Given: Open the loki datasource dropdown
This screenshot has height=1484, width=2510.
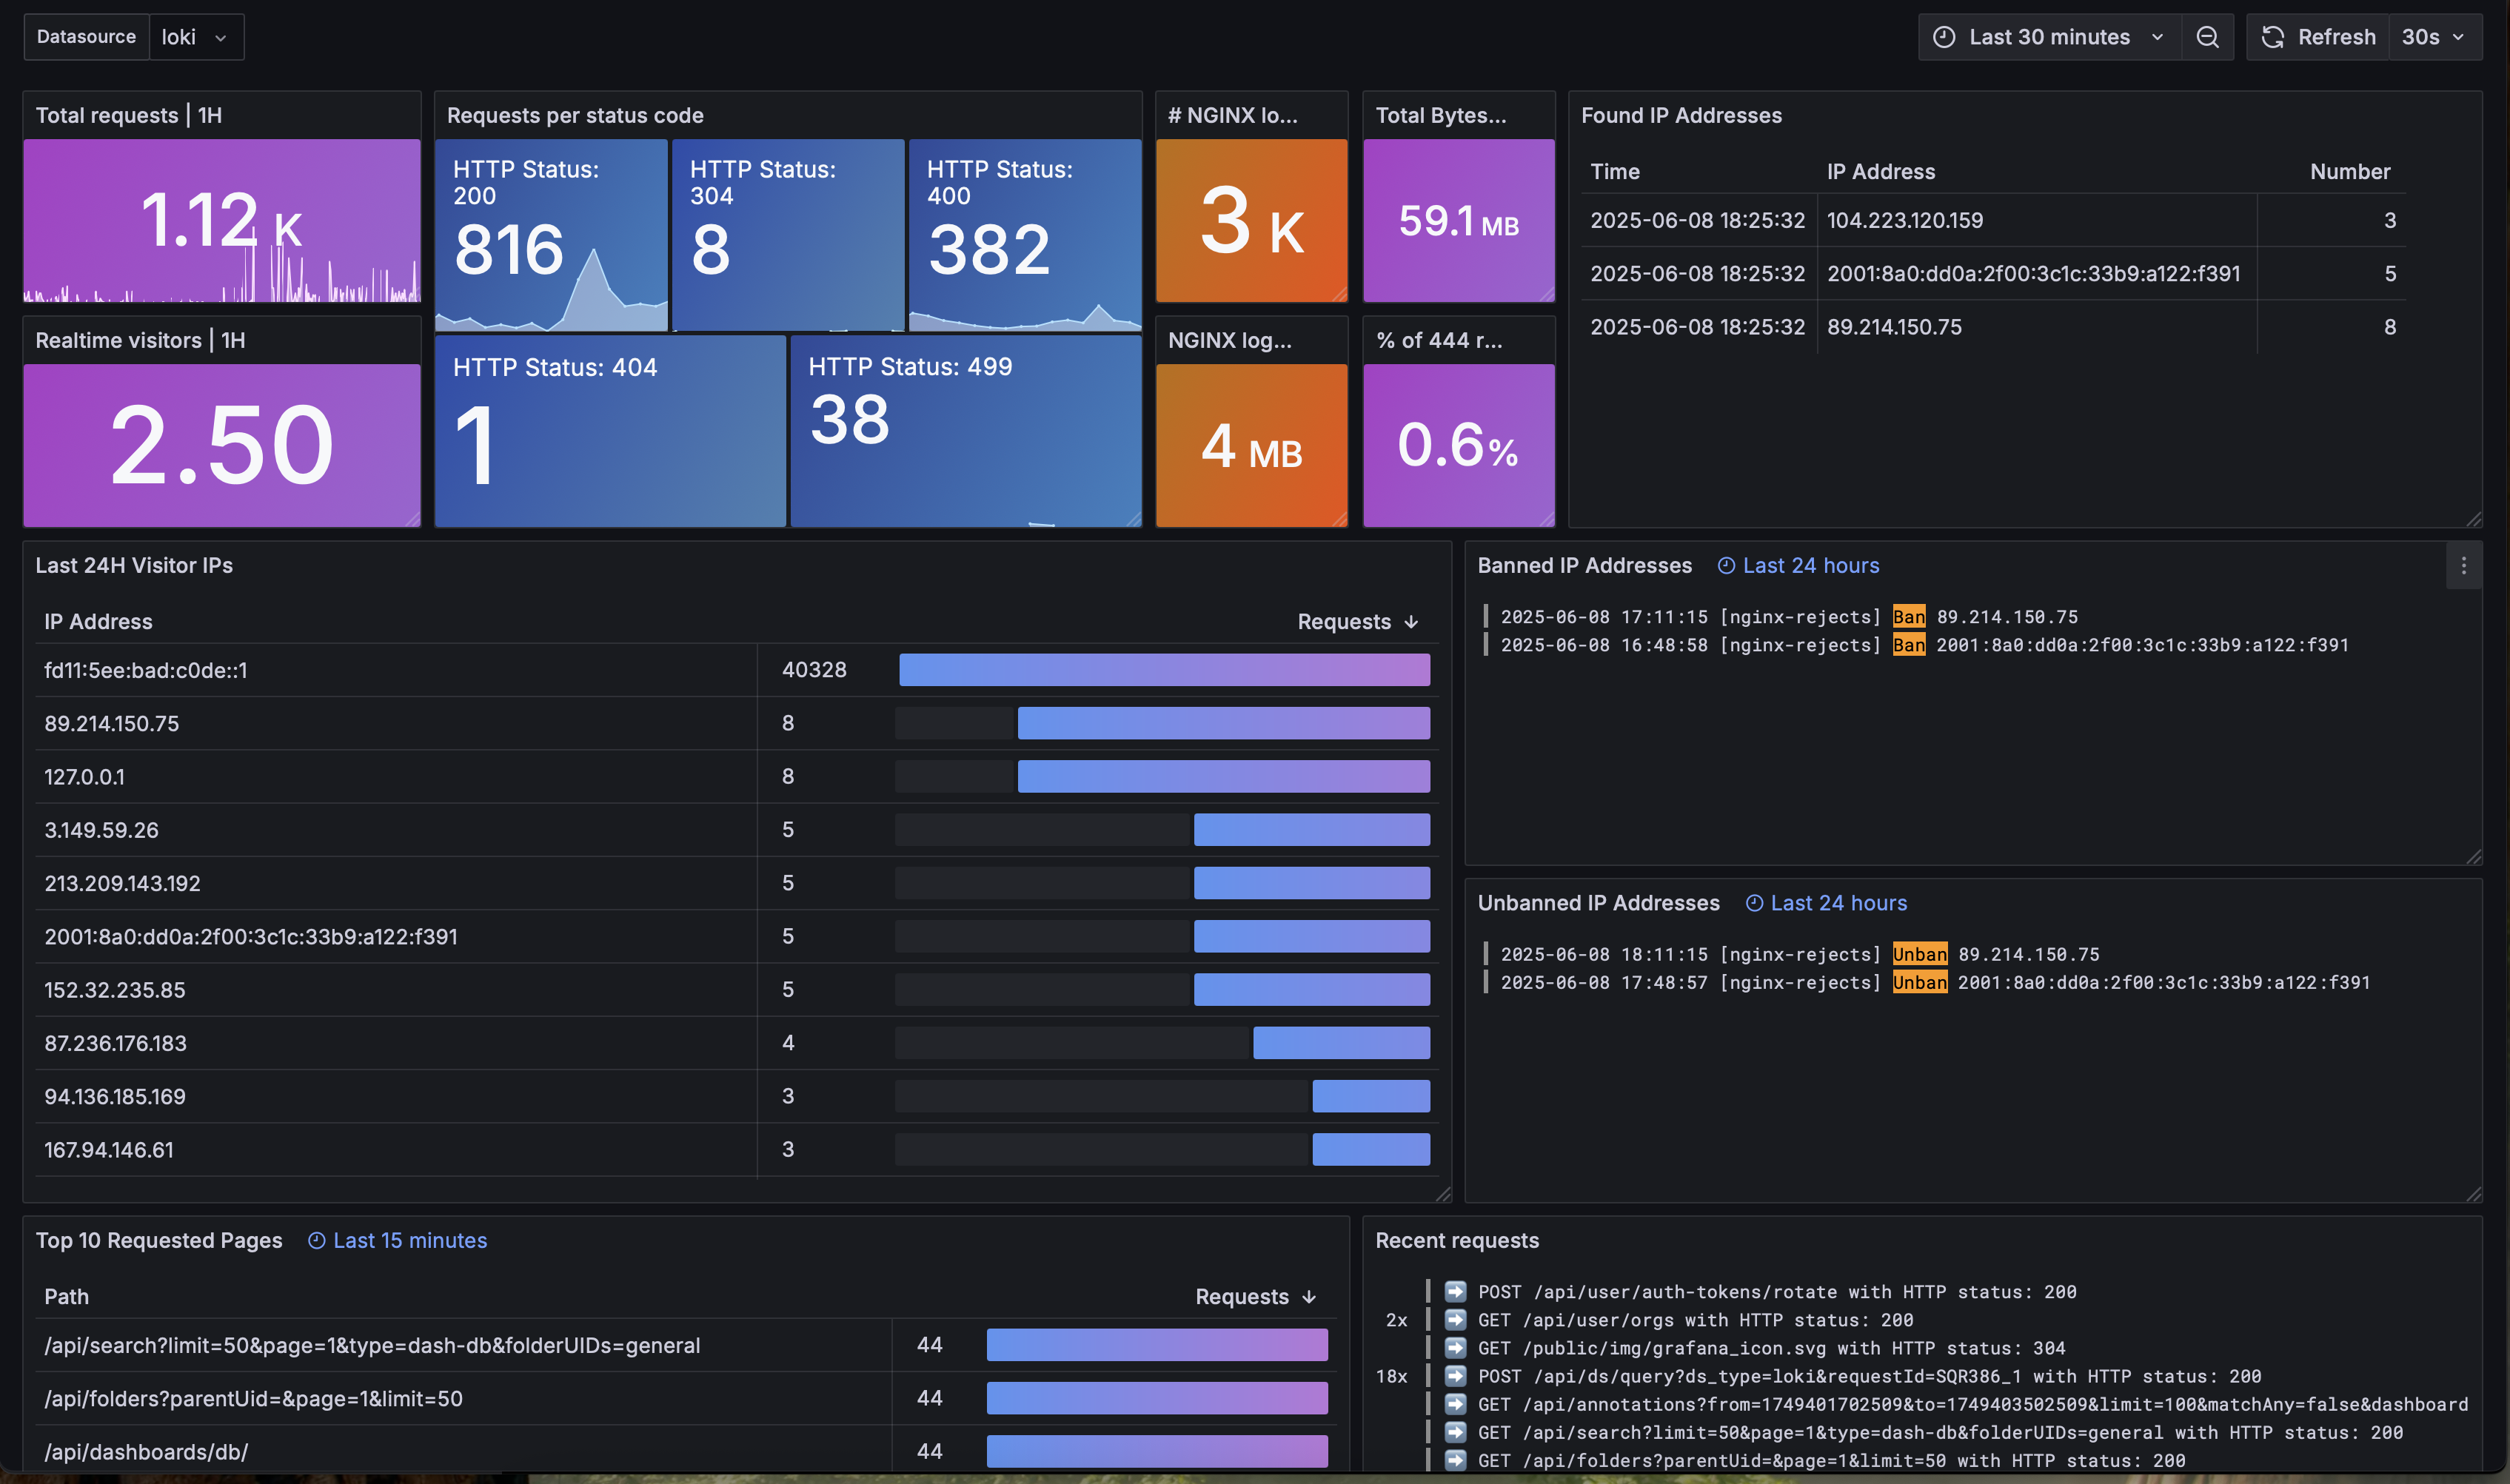Looking at the screenshot, I should click(x=196, y=37).
